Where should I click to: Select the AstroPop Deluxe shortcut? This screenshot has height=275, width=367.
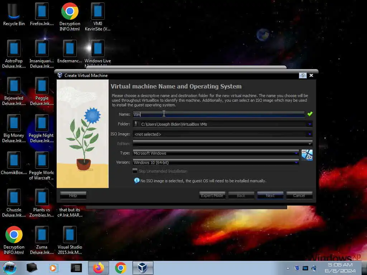click(x=14, y=54)
